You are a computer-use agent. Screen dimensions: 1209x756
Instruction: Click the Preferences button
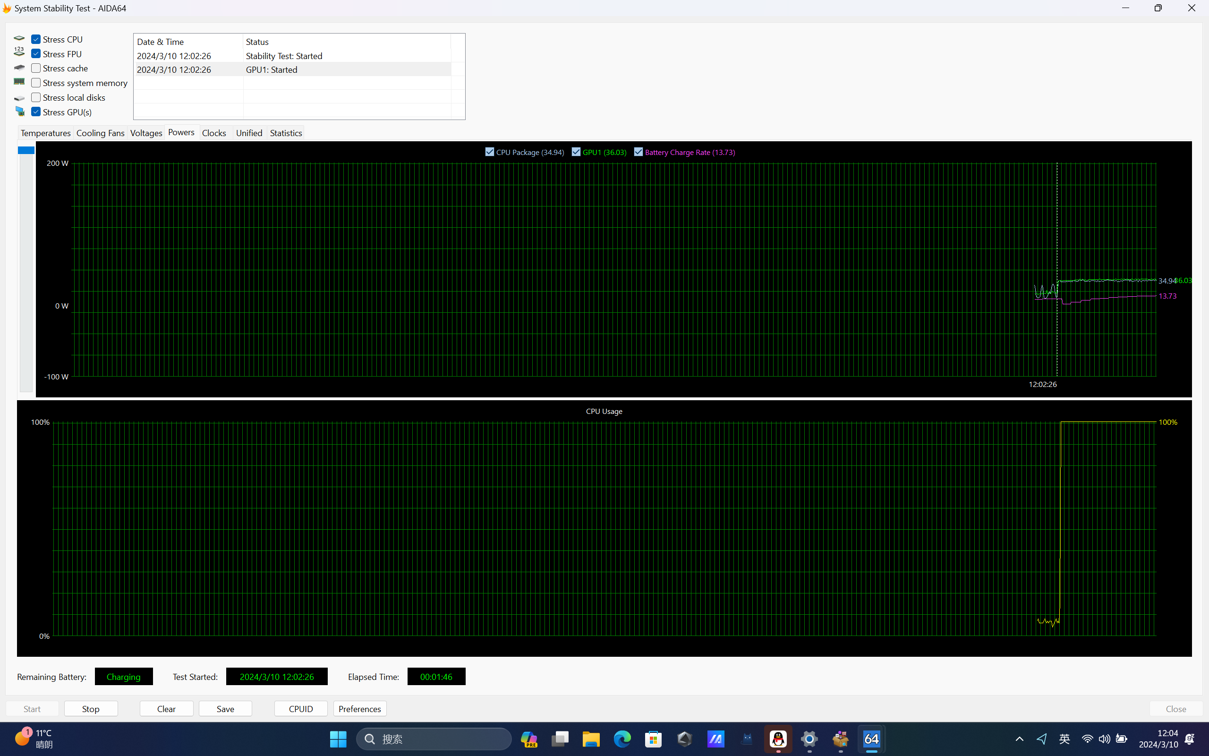coord(360,708)
